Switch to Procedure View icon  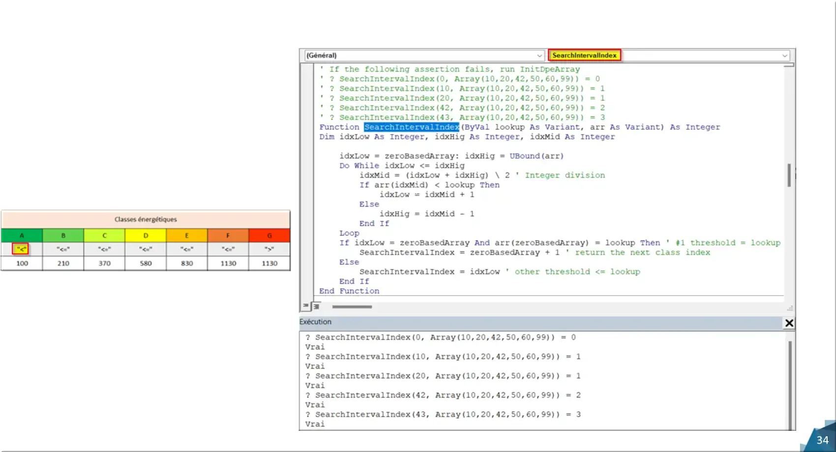pyautogui.click(x=306, y=306)
